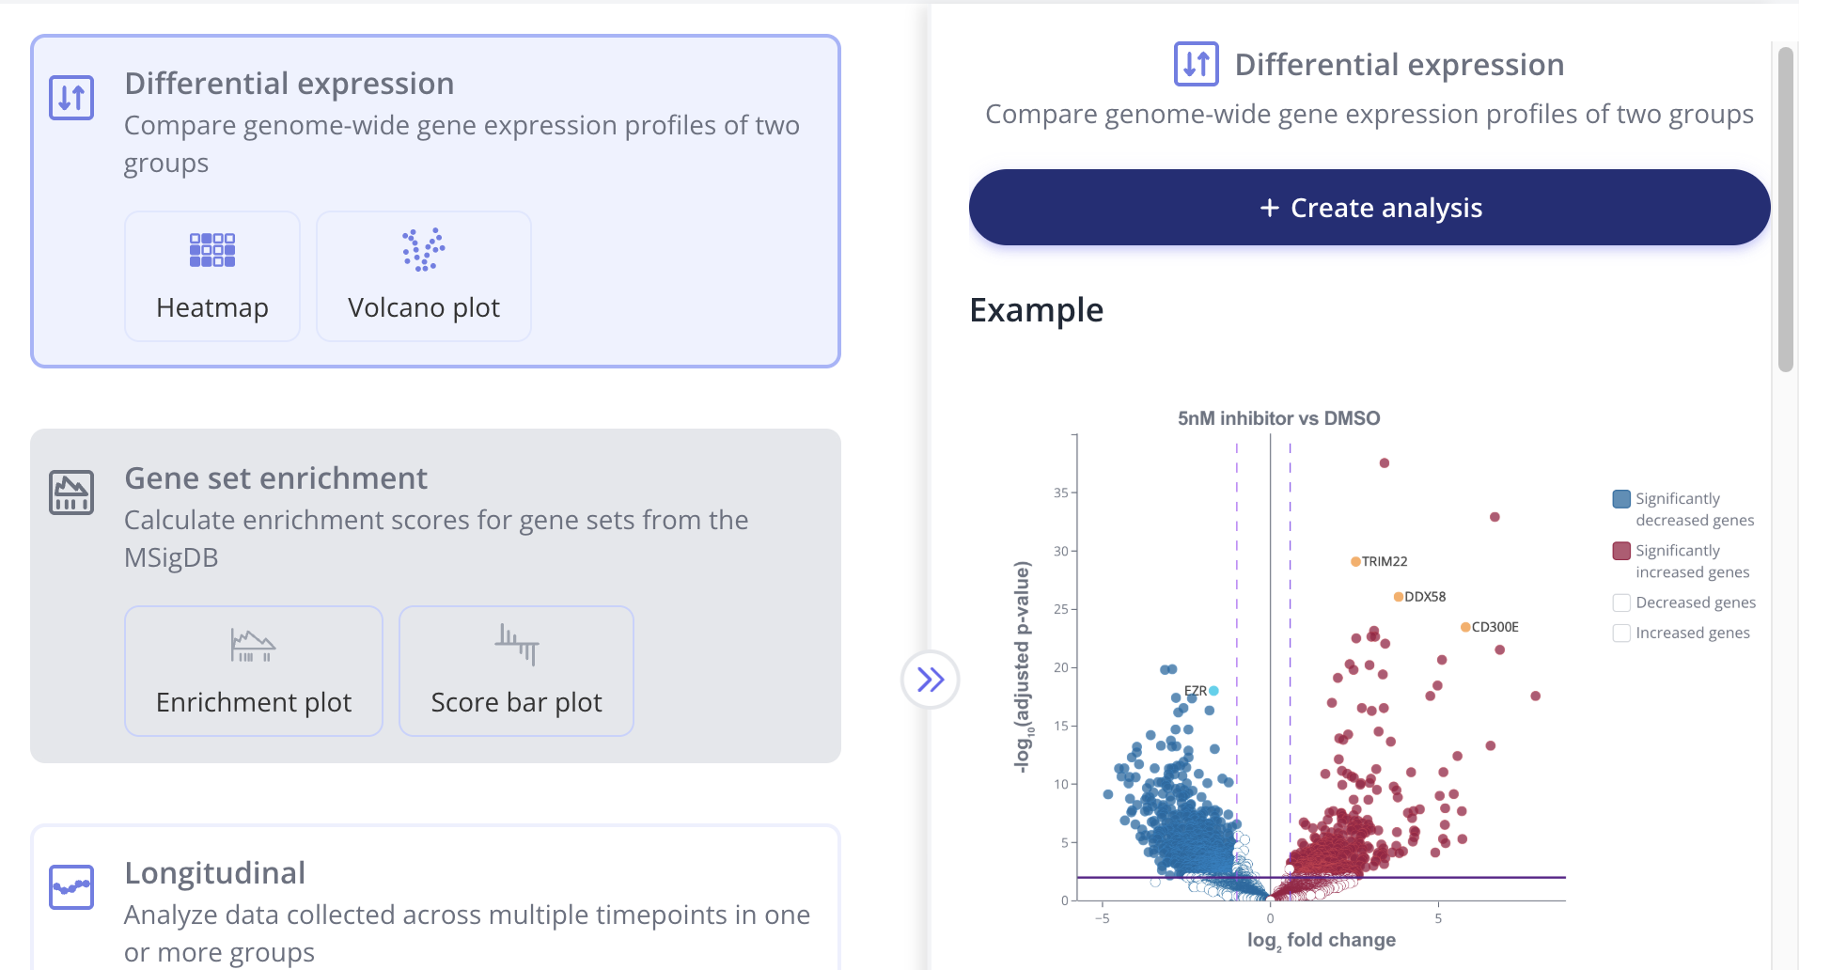The height and width of the screenshot is (970, 1831).
Task: Choose the Heatmap plot option
Action: pos(212,276)
